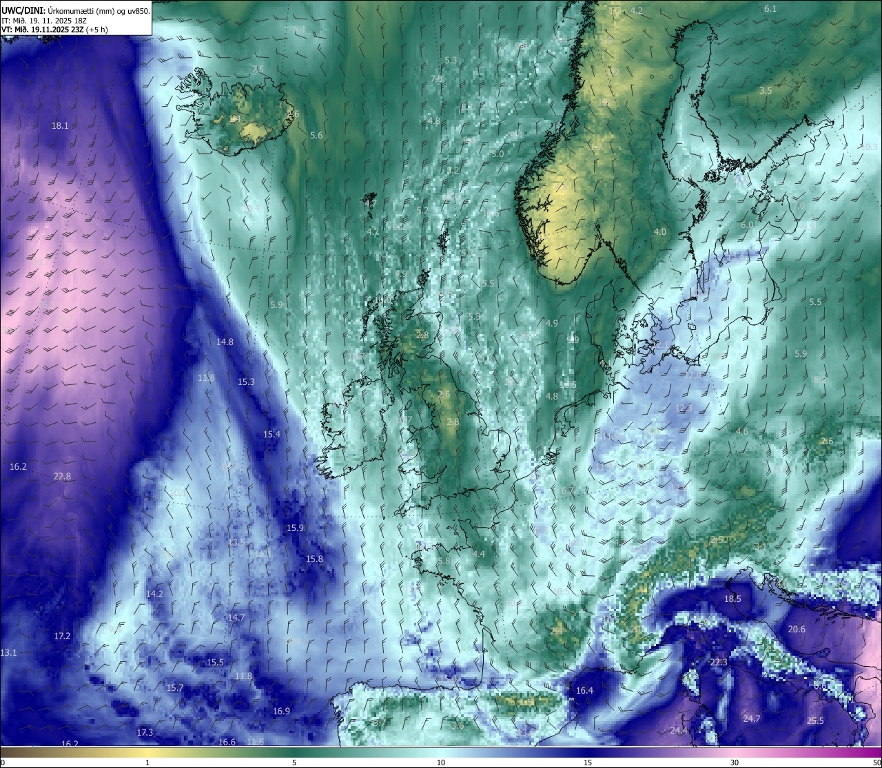The height and width of the screenshot is (768, 882).
Task: Click the yellow color near scale label 1
Action: point(147,752)
